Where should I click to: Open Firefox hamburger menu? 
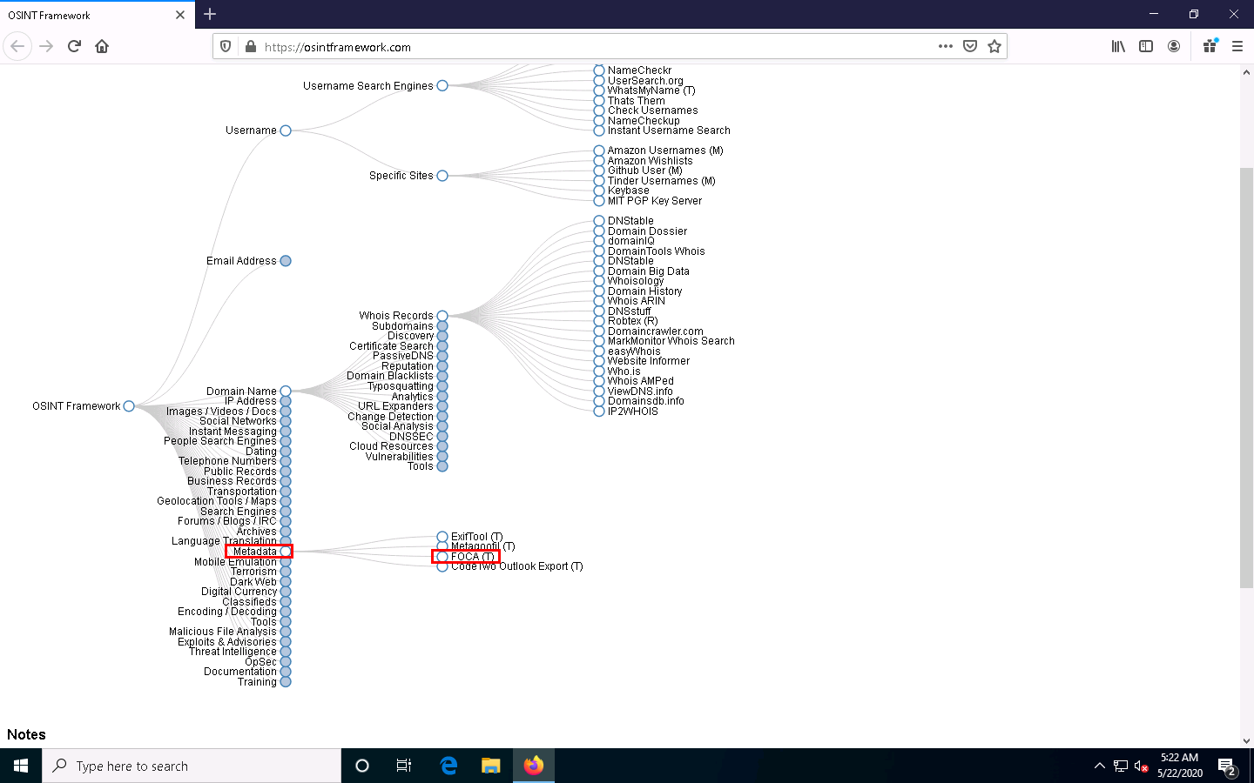(x=1237, y=46)
